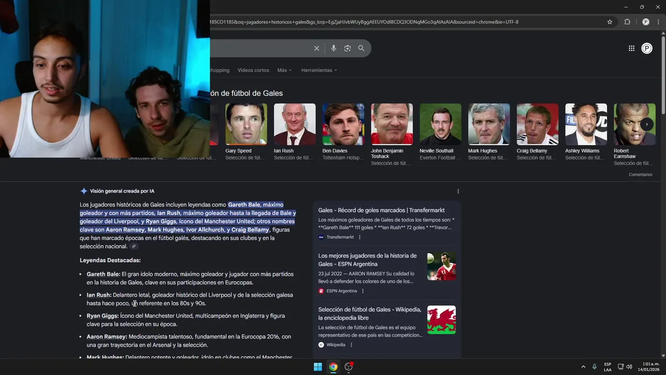Open the Chrome profile icon in the toolbar

[x=646, y=22]
